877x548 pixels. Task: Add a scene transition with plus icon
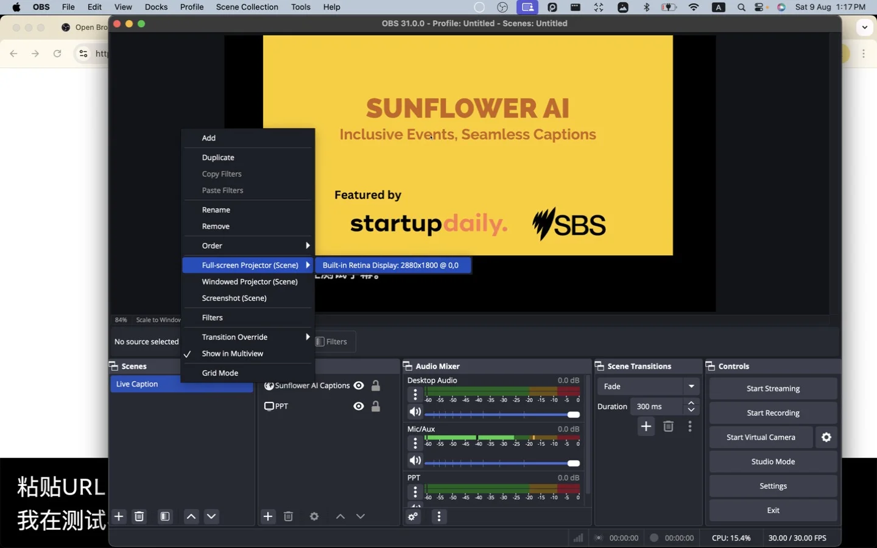coord(646,427)
